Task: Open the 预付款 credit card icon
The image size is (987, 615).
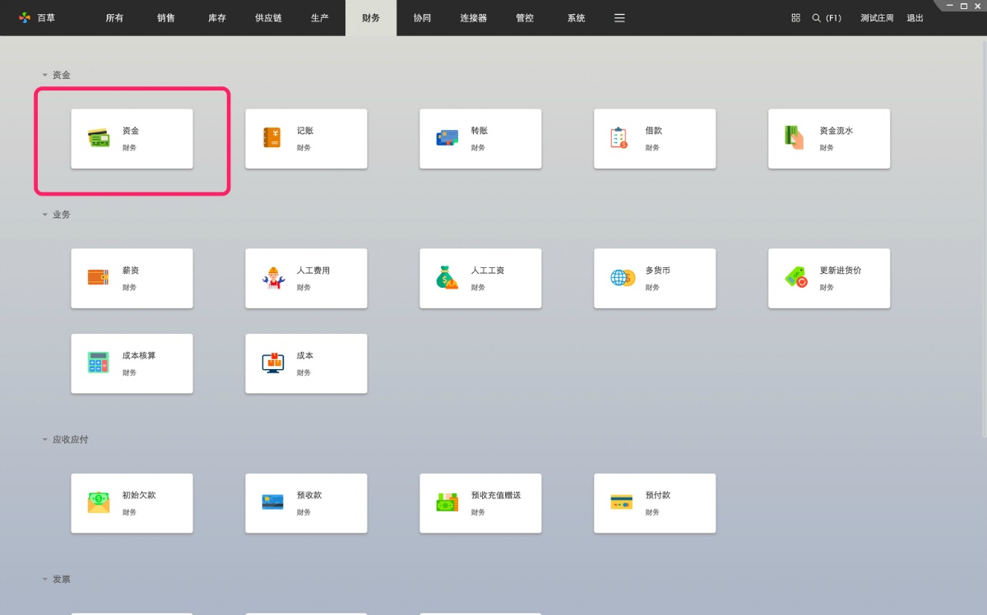Action: [x=622, y=502]
